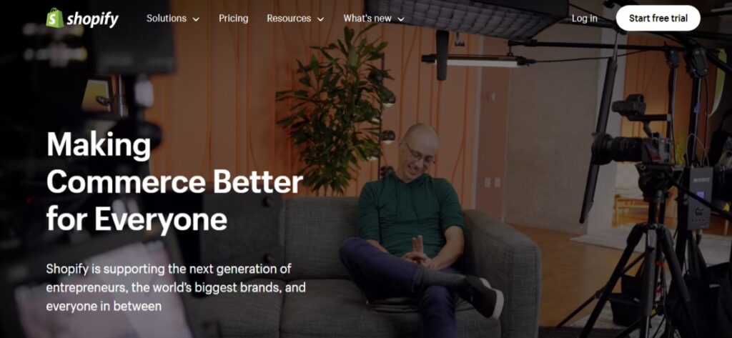Click the Commerce Better heading line
Viewport: 732px width, 338px height.
tap(174, 182)
